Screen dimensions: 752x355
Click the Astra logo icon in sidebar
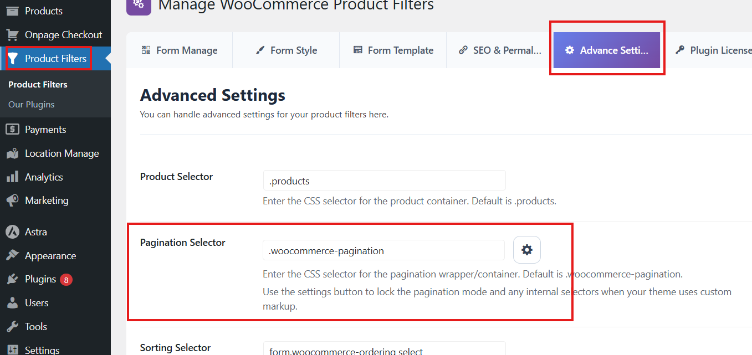point(12,232)
